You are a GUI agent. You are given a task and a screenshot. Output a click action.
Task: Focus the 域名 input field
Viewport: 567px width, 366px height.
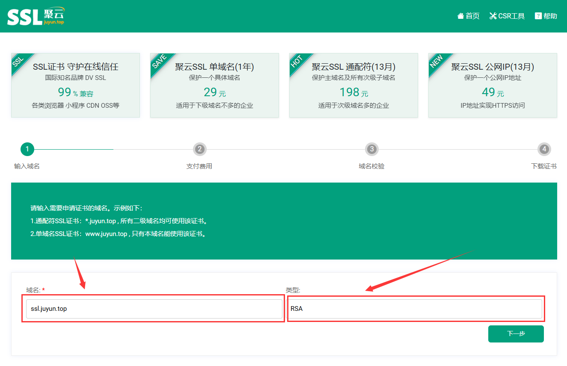point(154,309)
